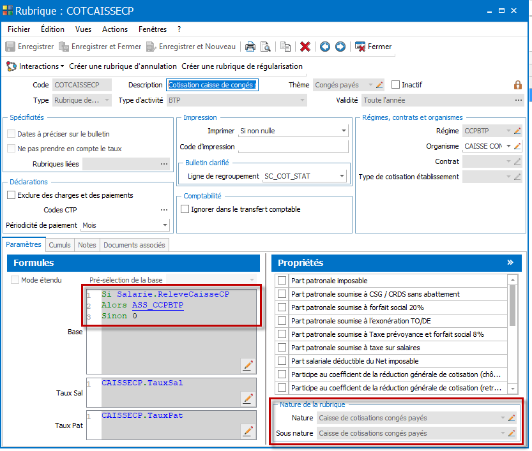The height and width of the screenshot is (451, 532).
Task: Edit Sous nature with pencil icon
Action: click(x=512, y=433)
